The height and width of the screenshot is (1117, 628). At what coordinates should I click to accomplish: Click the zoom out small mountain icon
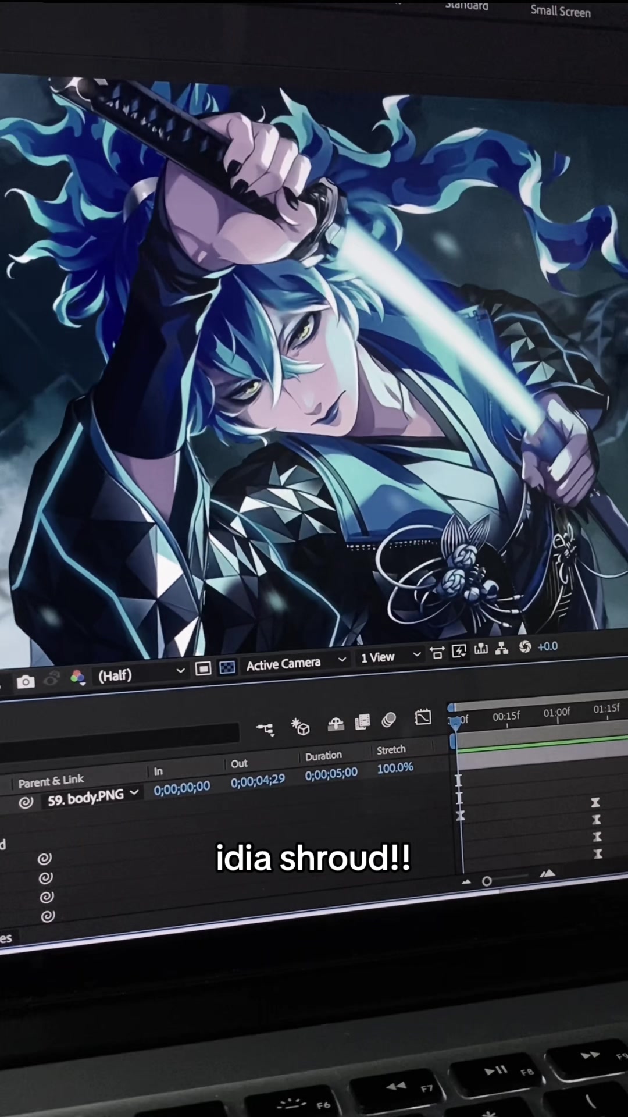point(466,883)
